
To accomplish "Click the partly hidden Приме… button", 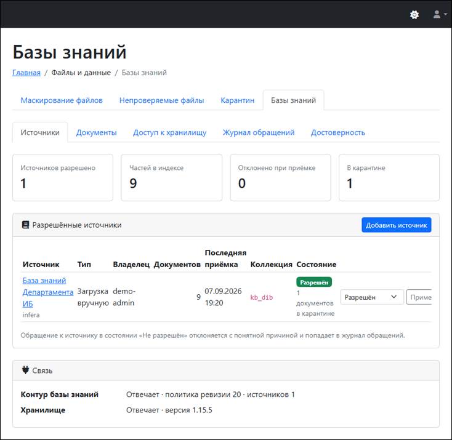I will tap(419, 297).
